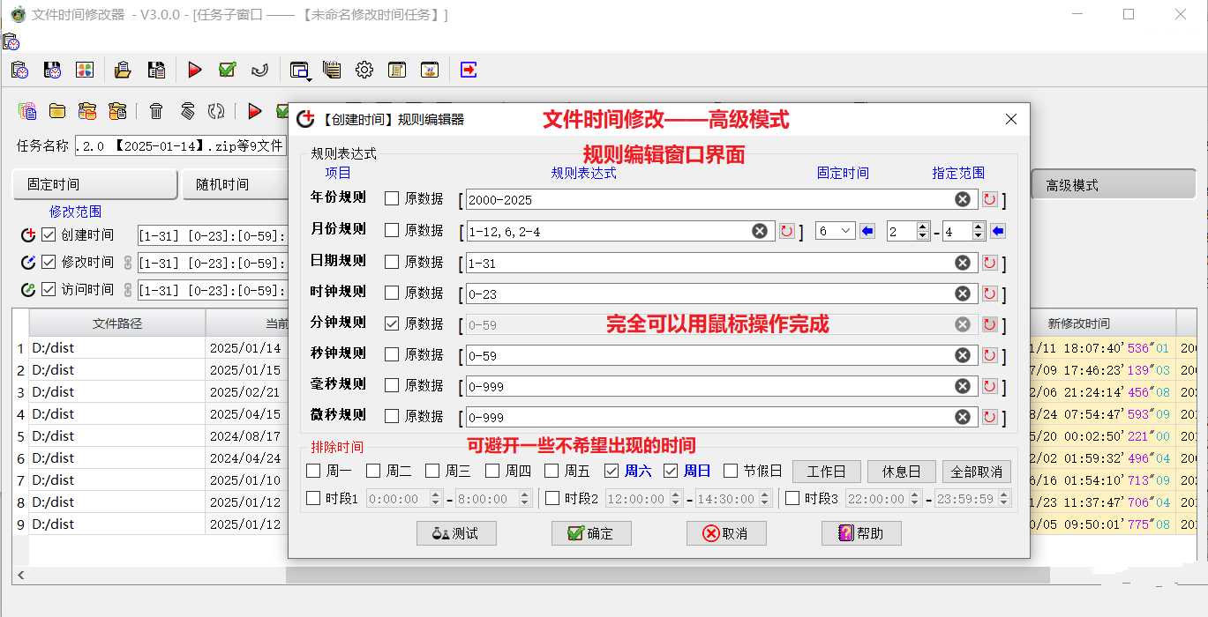This screenshot has width=1208, height=617.
Task: Click the green checkmark verify icon on toolbar
Action: tap(227, 70)
